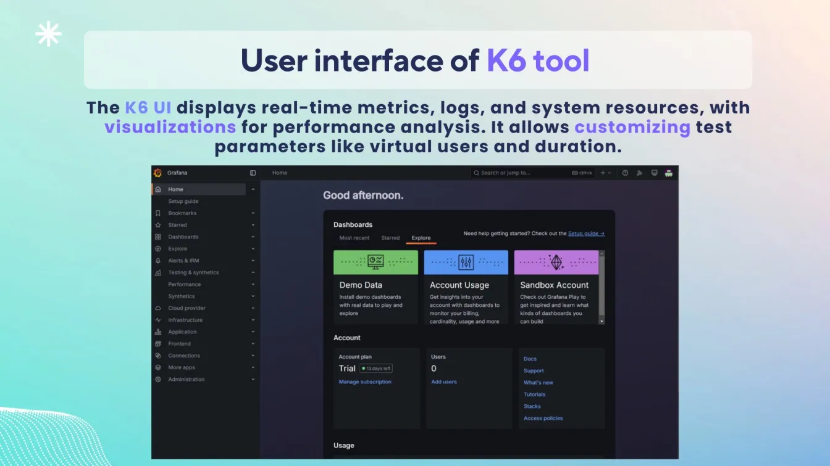The height and width of the screenshot is (466, 830).
Task: Click the Cloud provider cloud icon
Action: (158, 308)
